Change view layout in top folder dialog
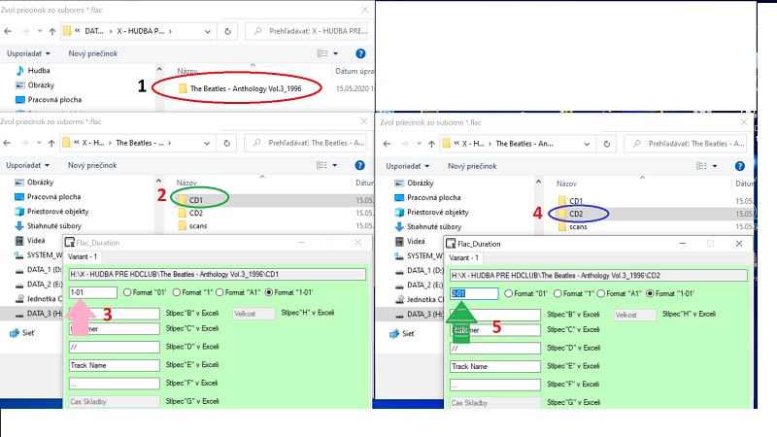This screenshot has width=777, height=437. (x=322, y=53)
